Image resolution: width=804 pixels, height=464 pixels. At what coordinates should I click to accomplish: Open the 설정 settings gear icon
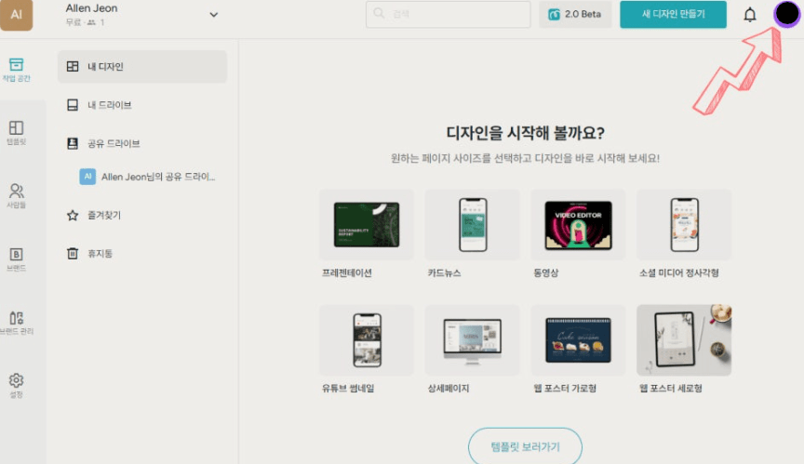coord(16,384)
